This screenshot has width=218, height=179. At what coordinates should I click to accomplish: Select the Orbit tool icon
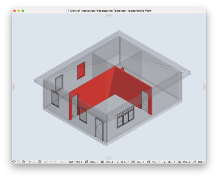29,162
